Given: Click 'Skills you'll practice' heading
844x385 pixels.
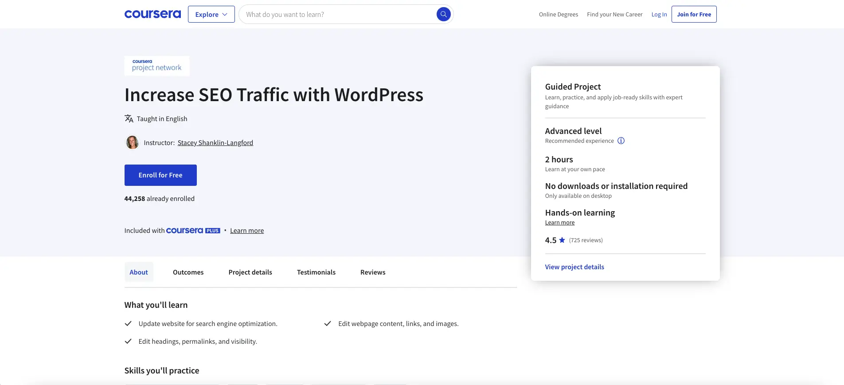Looking at the screenshot, I should pyautogui.click(x=162, y=370).
